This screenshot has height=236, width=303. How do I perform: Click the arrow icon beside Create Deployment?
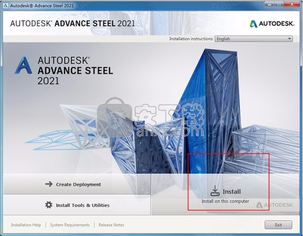(49, 184)
